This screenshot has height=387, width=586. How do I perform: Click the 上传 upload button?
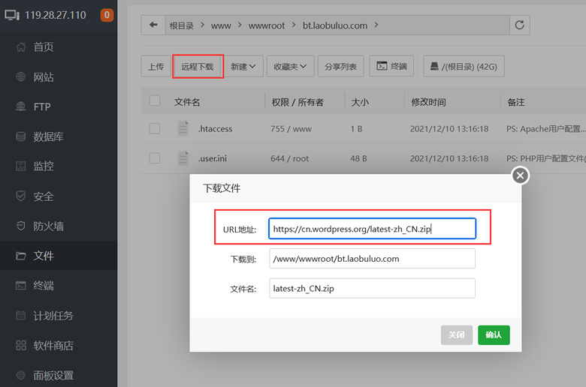pyautogui.click(x=156, y=67)
